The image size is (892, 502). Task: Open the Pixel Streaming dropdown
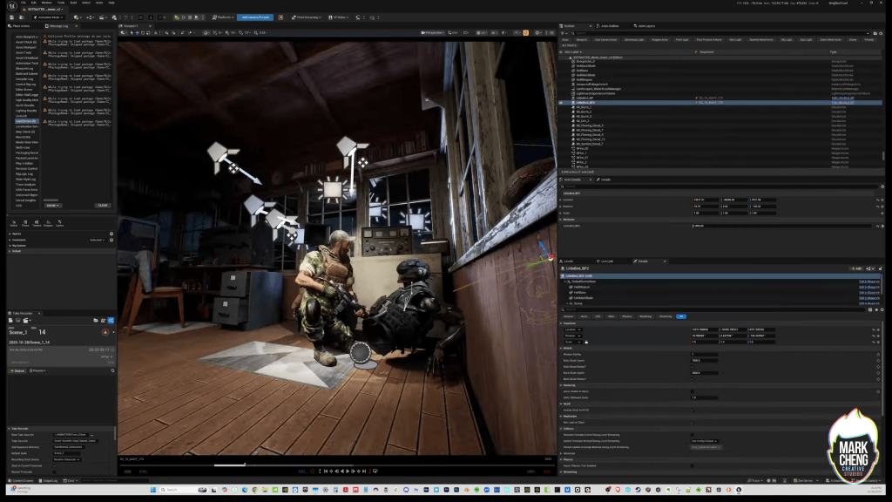click(306, 17)
